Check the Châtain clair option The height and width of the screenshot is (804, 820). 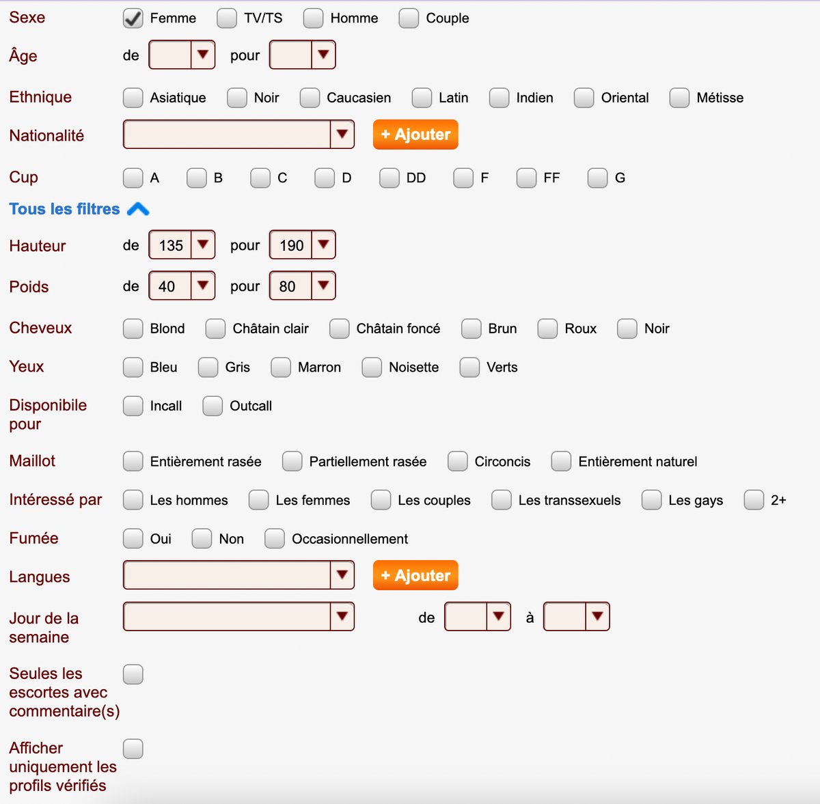[x=216, y=329]
